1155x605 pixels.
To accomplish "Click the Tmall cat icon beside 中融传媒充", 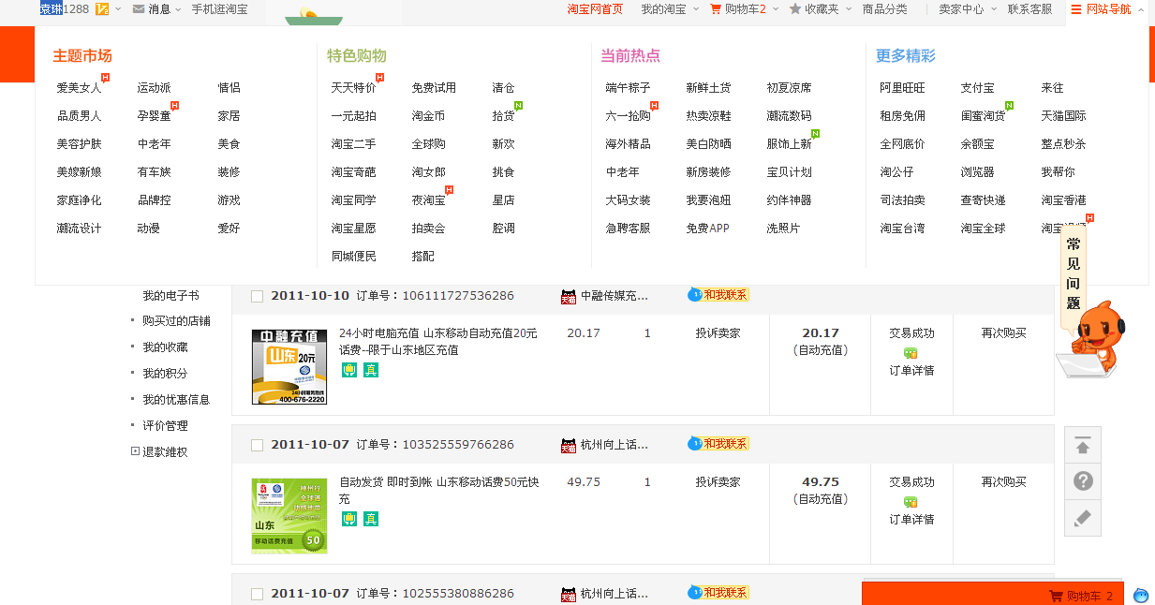I will pos(569,296).
